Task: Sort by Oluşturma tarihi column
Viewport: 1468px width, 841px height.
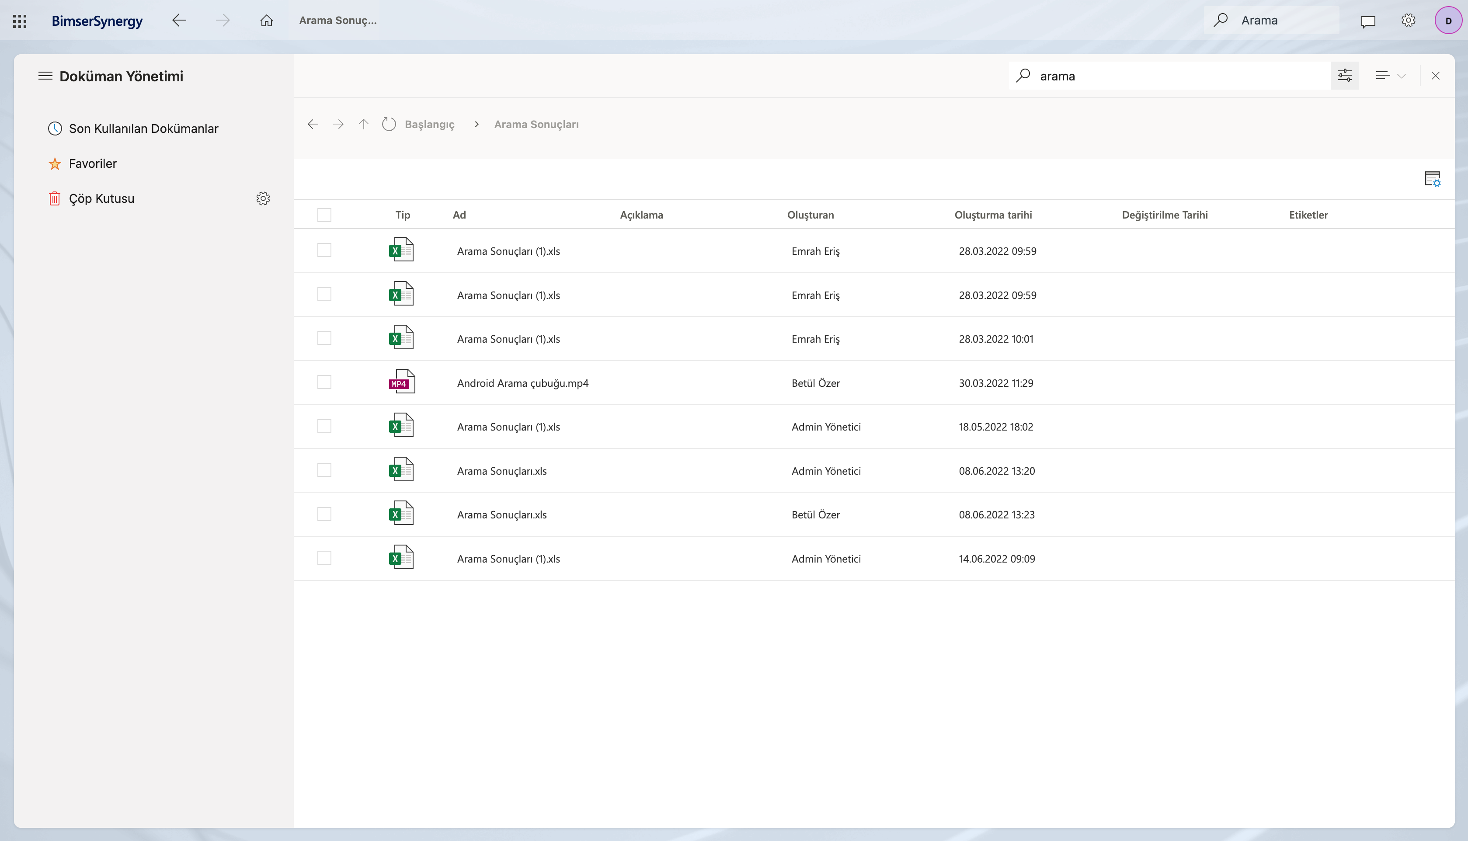Action: 993,215
